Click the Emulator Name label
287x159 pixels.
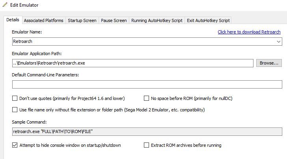click(27, 32)
